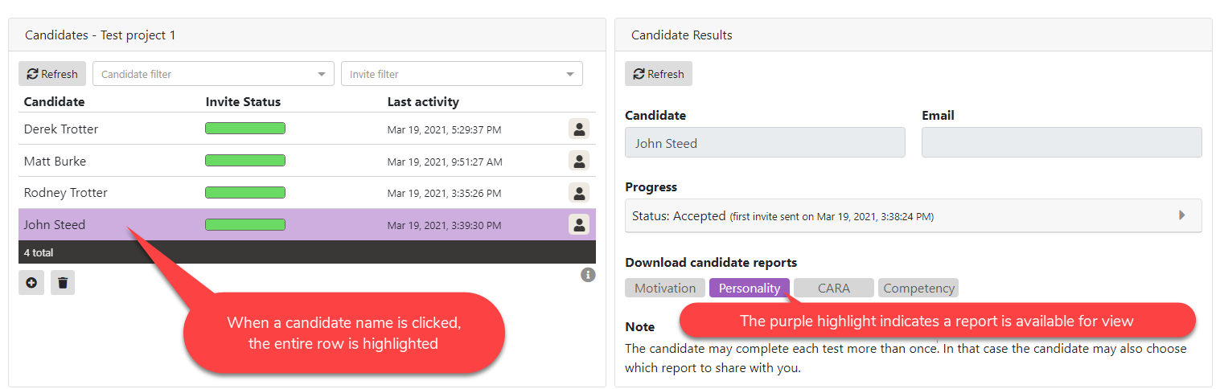Click the Candidate name field showing John Steed
The height and width of the screenshot is (389, 1220).
(765, 143)
